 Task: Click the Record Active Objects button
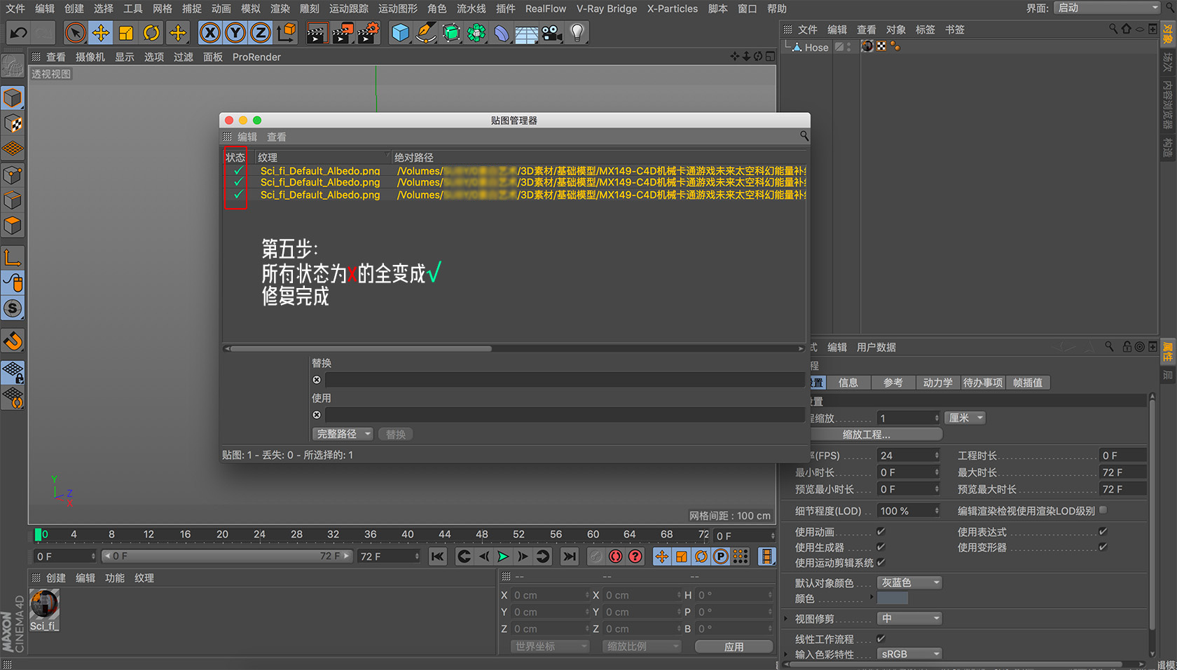pyautogui.click(x=596, y=556)
